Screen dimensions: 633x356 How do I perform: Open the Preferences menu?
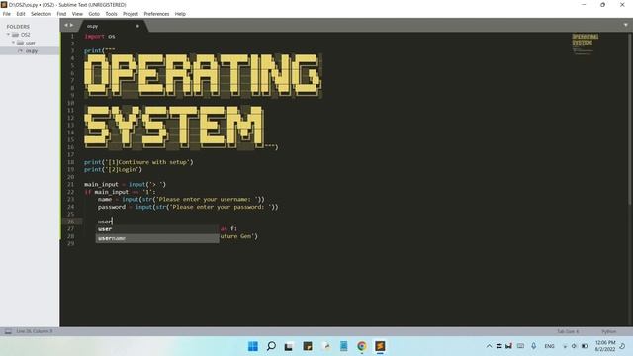(x=156, y=14)
